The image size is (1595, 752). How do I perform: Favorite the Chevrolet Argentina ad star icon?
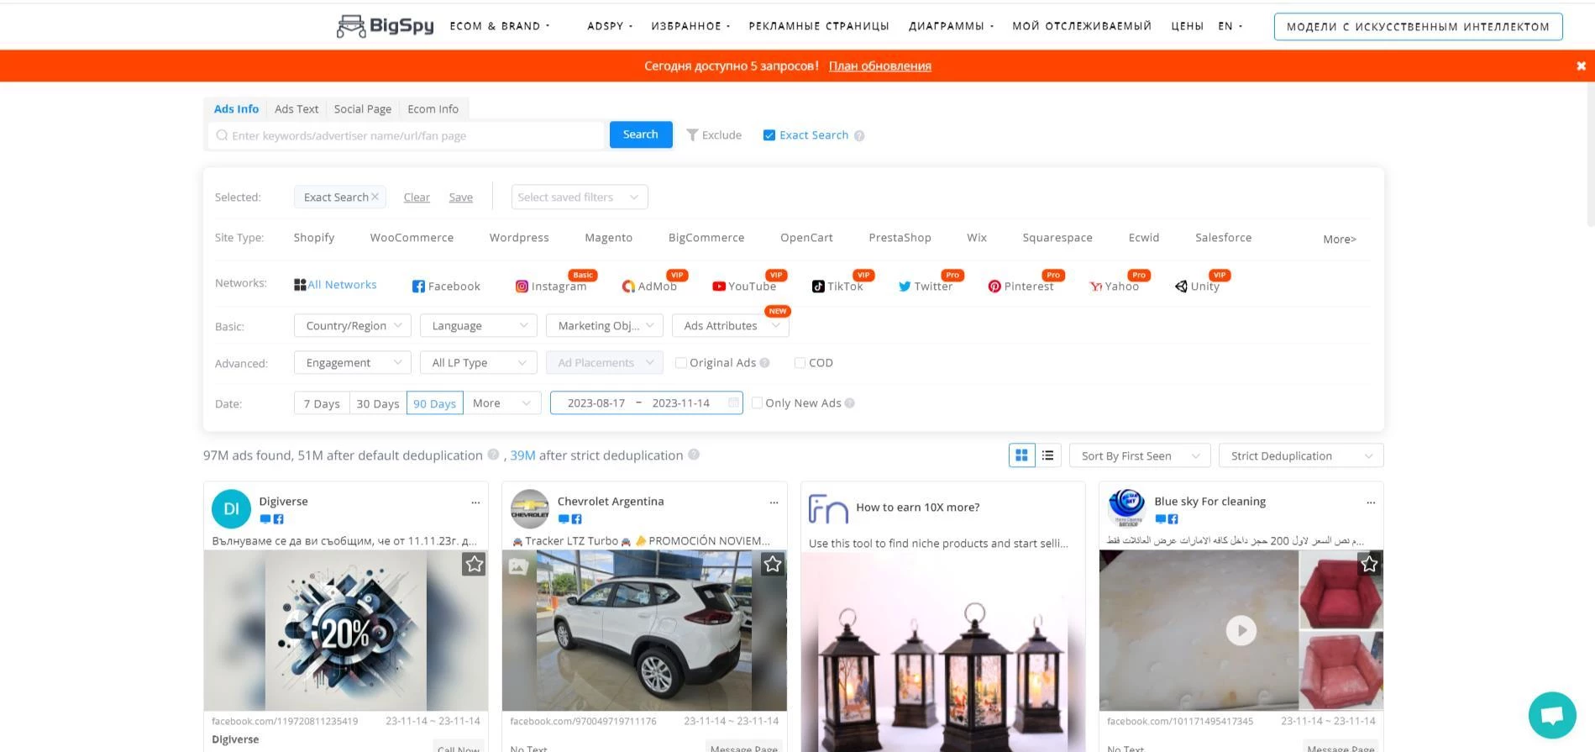[x=773, y=565]
